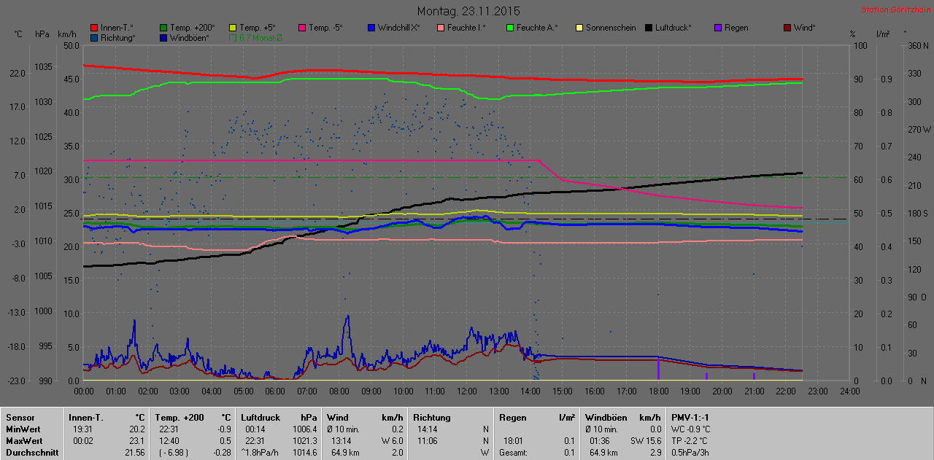Click the MinWert row label
The height and width of the screenshot is (460, 934).
23,429
